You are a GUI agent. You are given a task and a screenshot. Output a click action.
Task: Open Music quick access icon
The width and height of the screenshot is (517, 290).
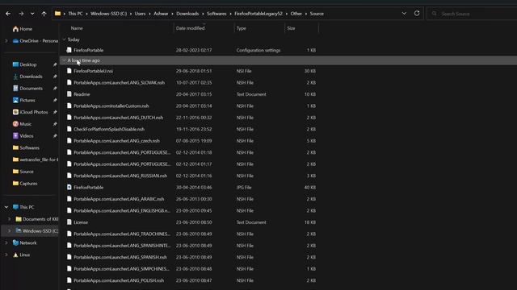(15, 124)
